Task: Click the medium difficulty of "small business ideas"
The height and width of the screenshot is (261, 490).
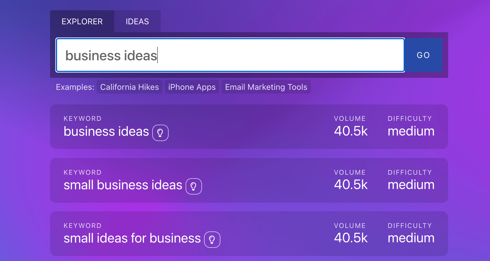Action: 411,185
